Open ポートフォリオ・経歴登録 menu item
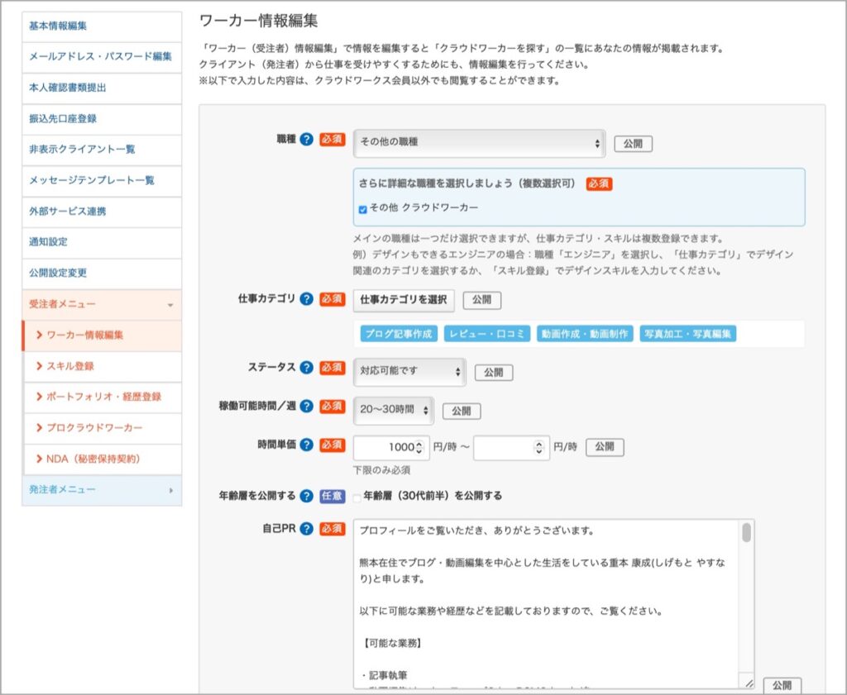The width and height of the screenshot is (847, 695). point(102,397)
